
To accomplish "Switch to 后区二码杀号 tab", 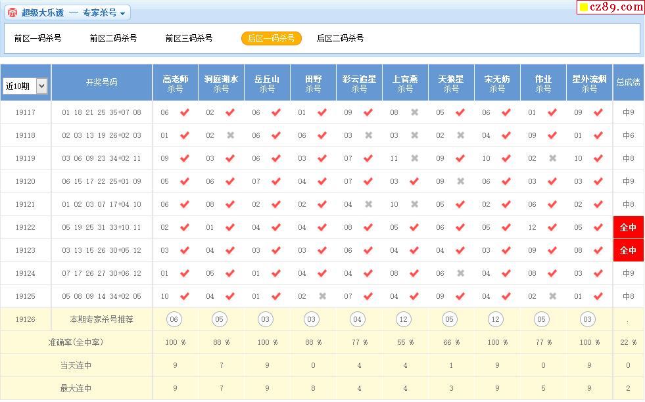I will (x=340, y=38).
